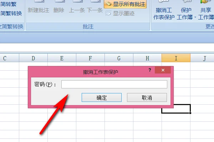Confirm with the 确定 button
Screen dimensions: 214x142
click(102, 97)
